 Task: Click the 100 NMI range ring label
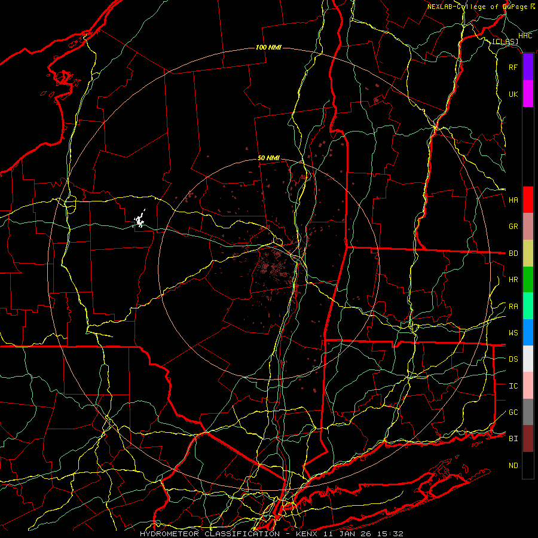tap(268, 47)
